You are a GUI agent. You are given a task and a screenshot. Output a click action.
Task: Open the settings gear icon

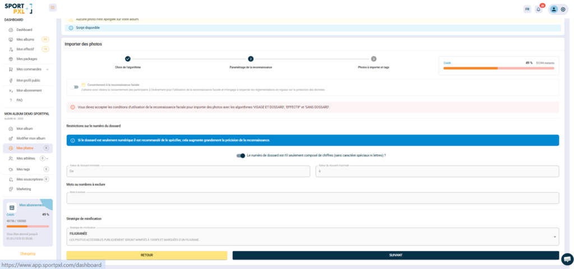click(563, 9)
